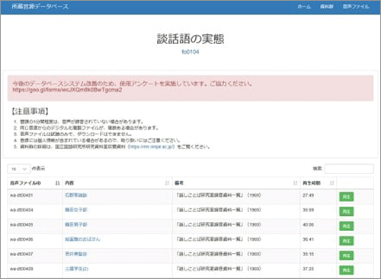The image size is (381, 279).
Task: Sort by the 内容 column arrows
Action: click(x=167, y=183)
